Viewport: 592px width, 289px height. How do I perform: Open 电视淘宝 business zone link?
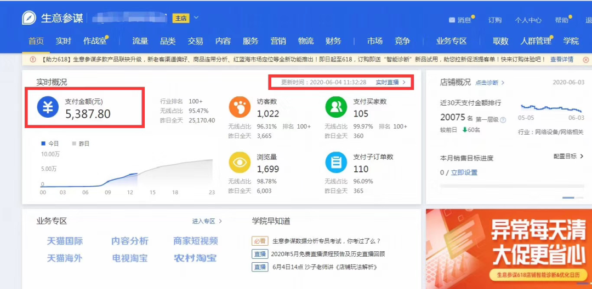pos(130,258)
